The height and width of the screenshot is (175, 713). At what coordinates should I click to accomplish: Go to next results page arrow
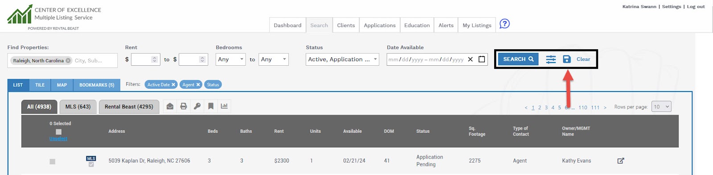click(x=605, y=107)
